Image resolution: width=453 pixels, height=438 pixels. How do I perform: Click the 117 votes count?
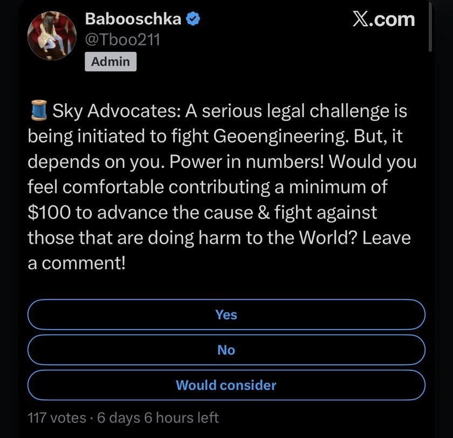[57, 418]
